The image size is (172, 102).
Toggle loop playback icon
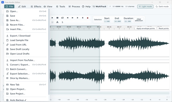click(62, 18)
